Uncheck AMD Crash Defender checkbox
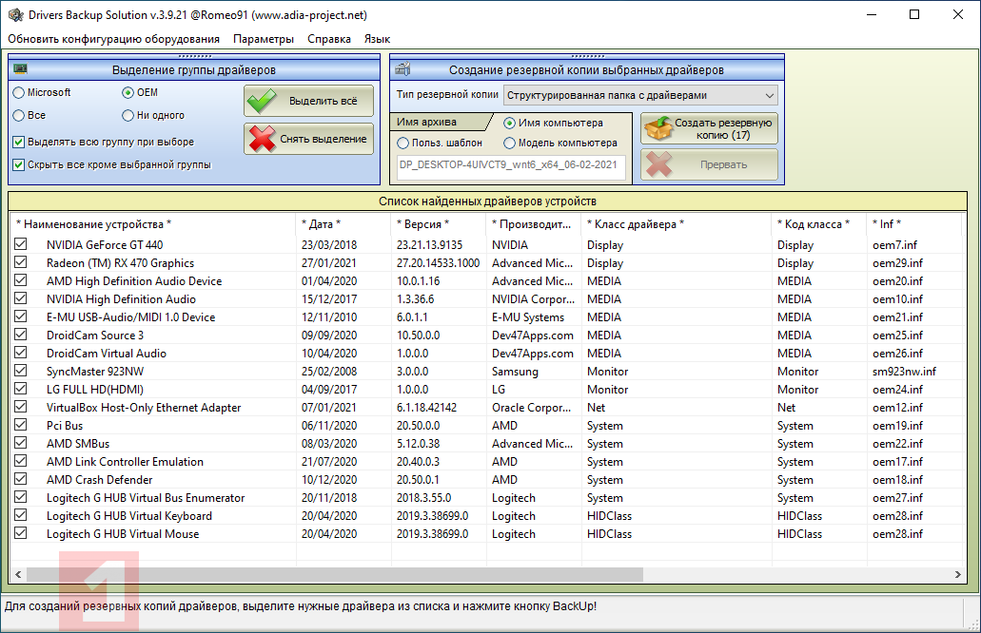The image size is (981, 633). (x=21, y=479)
